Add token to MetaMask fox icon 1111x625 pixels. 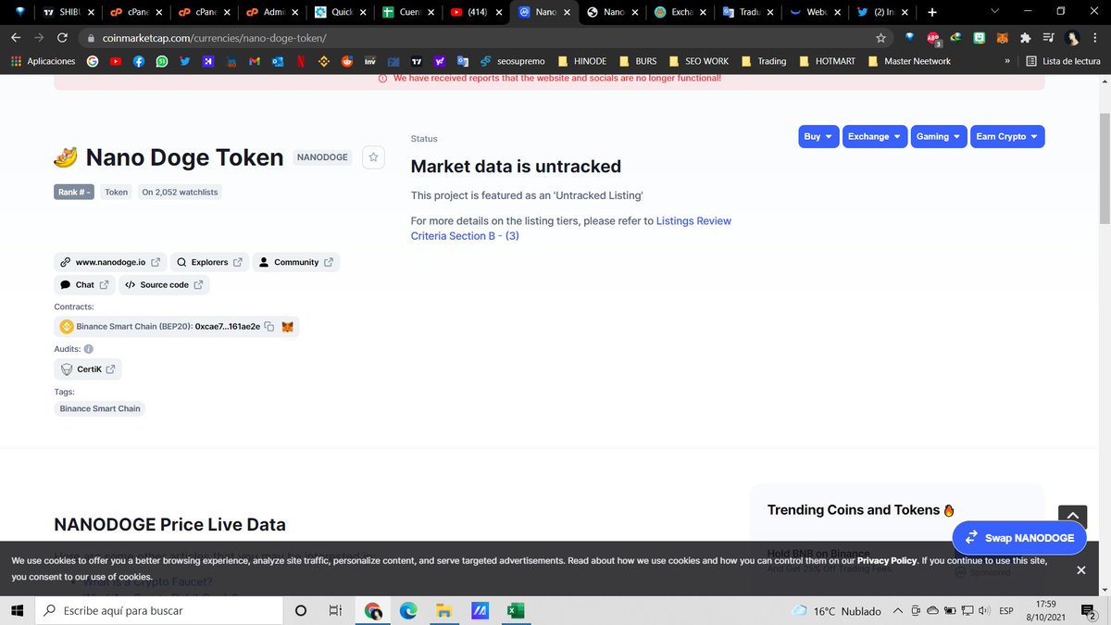pos(288,327)
